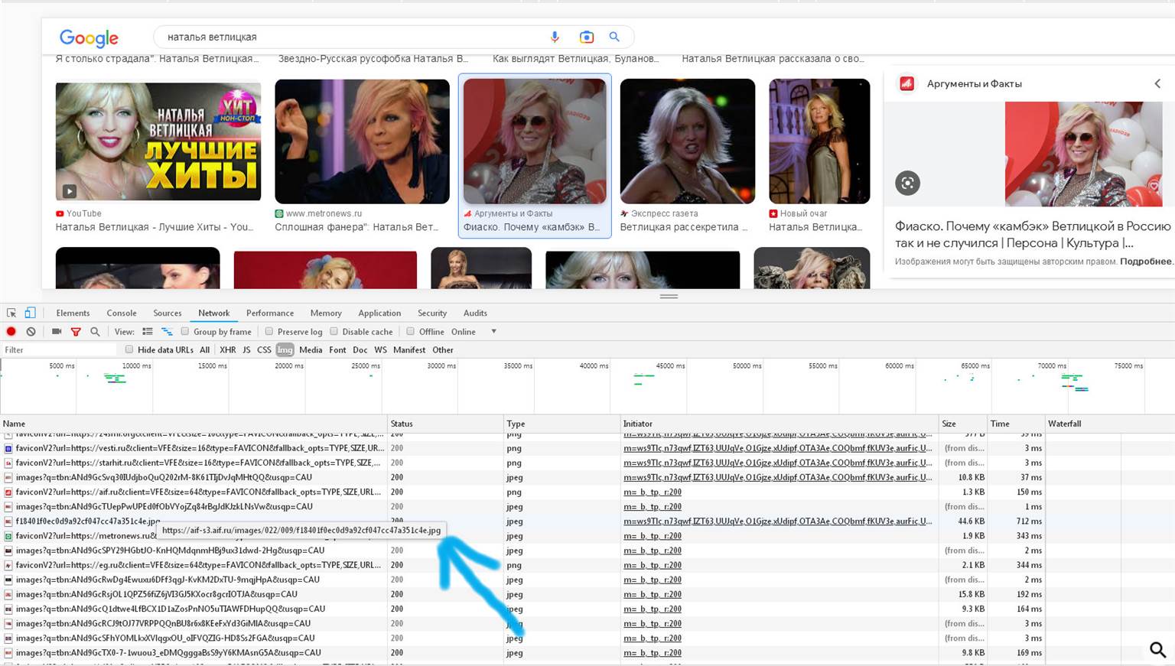Enable the Preserve log checkbox
Screen dimensions: 1175x666
(x=269, y=332)
